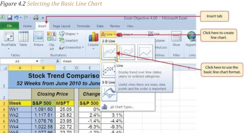Select row 4 header
Image resolution: width=244 pixels, height=133 pixels.
click(4, 109)
